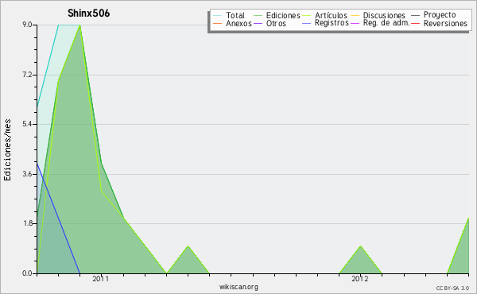Image resolution: width=477 pixels, height=294 pixels.
Task: Select the Total legend label
Action: (x=235, y=15)
